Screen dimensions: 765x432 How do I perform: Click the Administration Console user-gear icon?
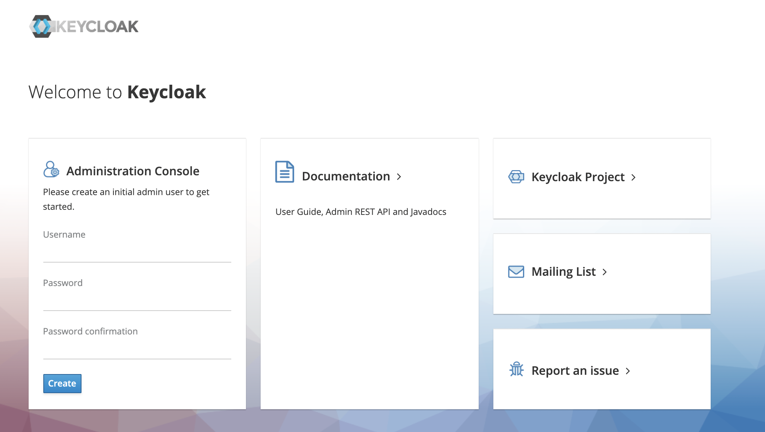coord(51,169)
